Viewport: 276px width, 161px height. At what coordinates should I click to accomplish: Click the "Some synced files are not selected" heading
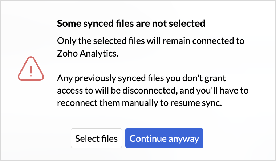[x=131, y=24]
